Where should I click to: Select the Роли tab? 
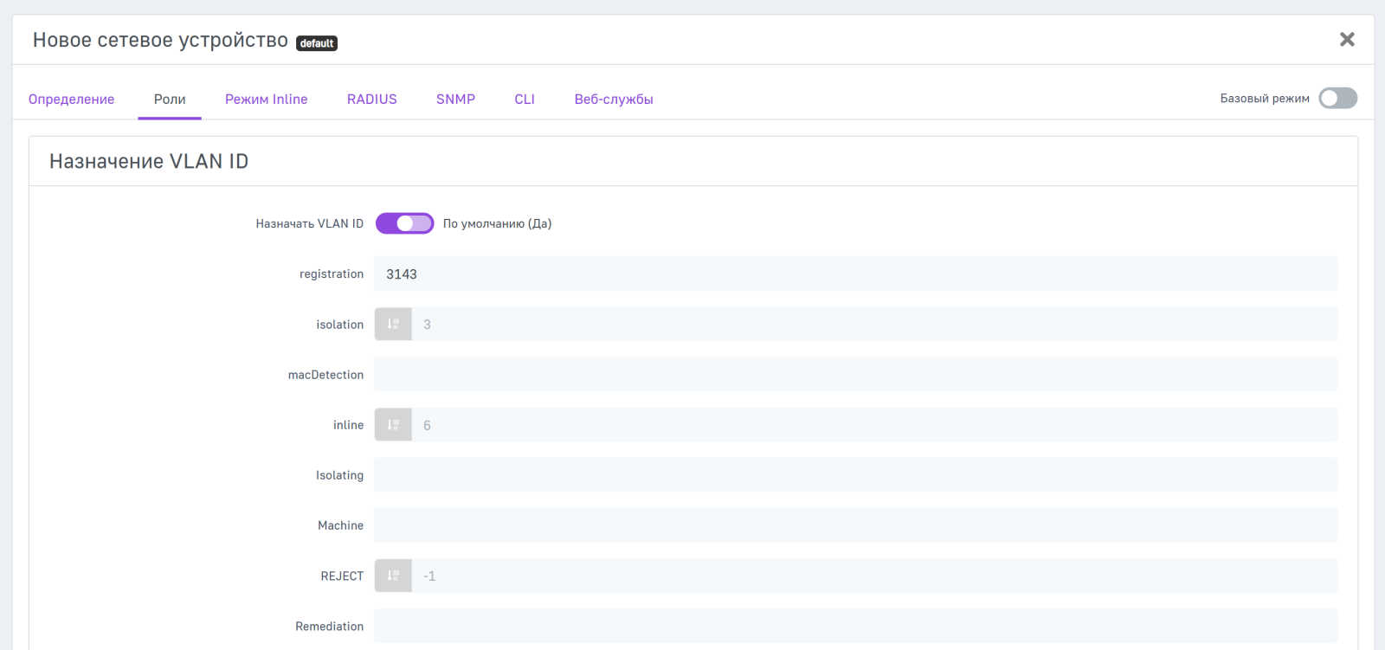170,100
